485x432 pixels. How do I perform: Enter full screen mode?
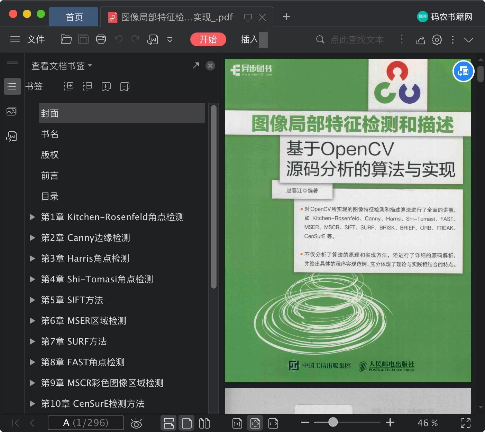(x=466, y=423)
